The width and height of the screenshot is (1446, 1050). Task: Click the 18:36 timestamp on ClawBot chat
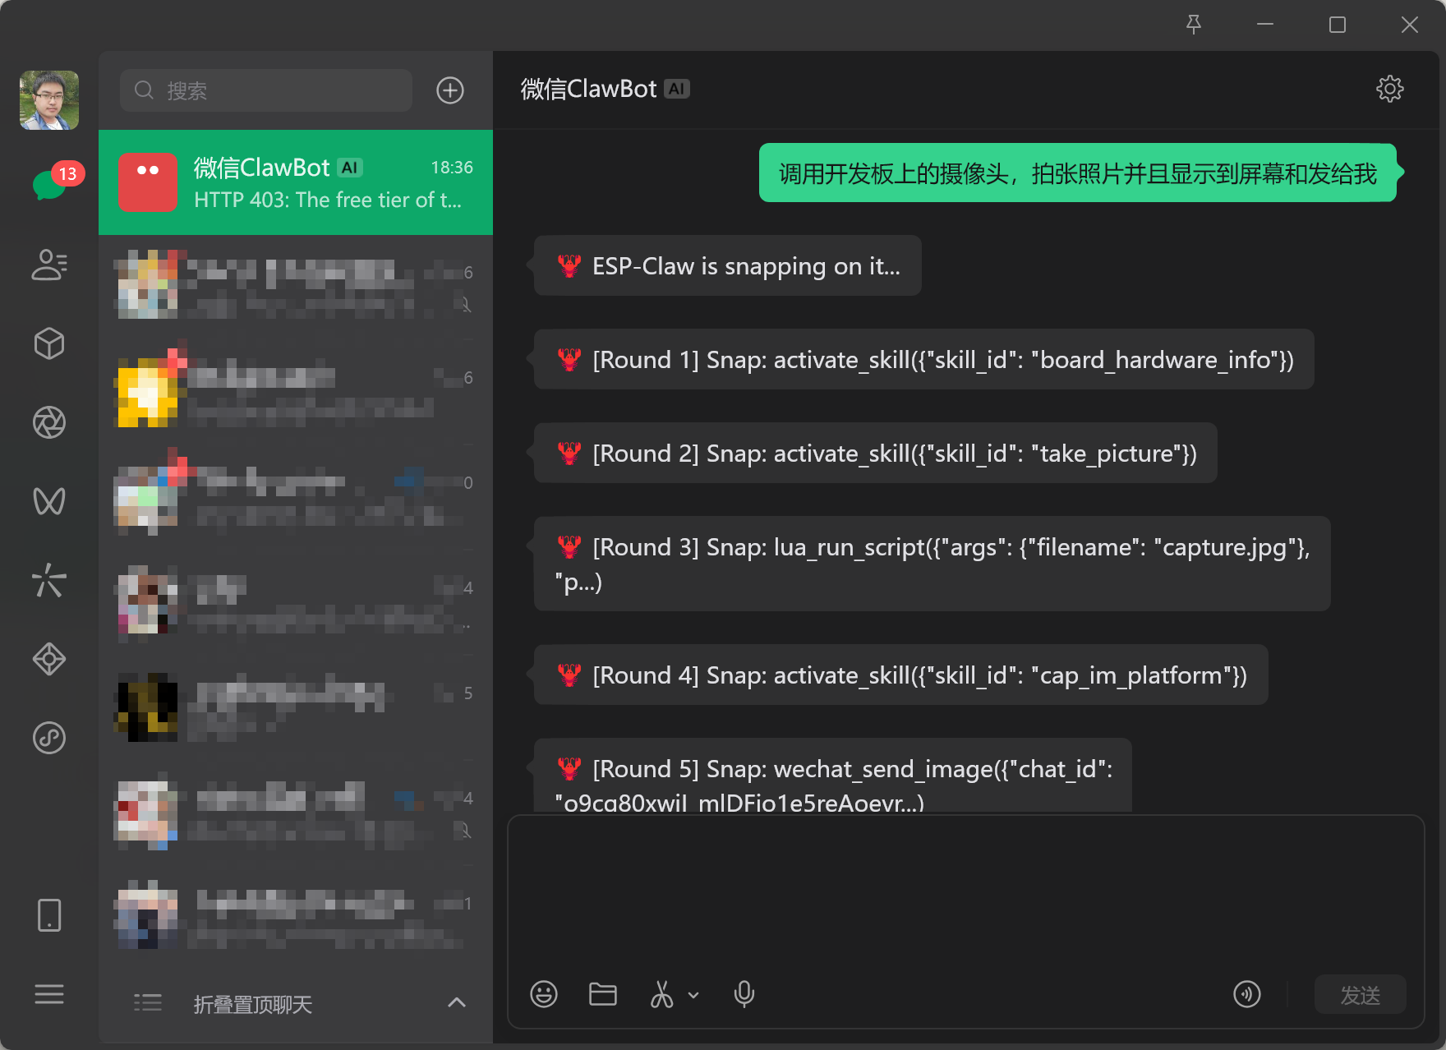452,168
